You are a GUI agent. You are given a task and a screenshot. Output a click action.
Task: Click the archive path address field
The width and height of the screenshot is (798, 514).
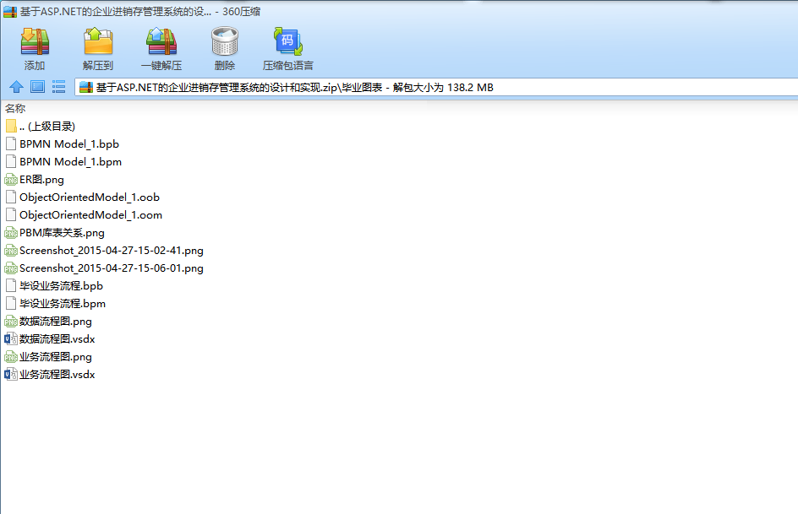[436, 88]
